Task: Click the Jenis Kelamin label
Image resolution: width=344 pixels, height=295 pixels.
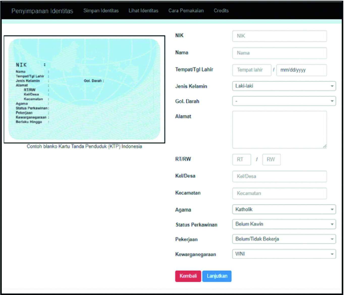Action: tap(191, 86)
